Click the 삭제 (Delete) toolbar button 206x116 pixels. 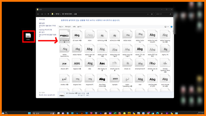click(x=74, y=27)
